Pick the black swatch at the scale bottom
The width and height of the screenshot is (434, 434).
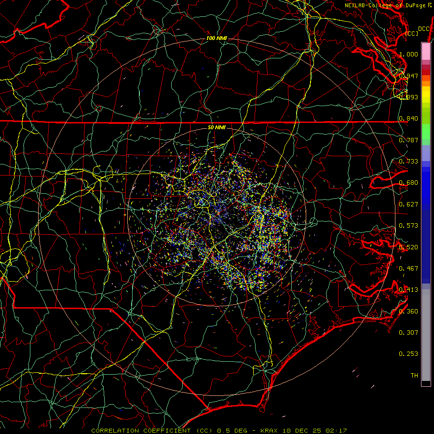tap(426, 383)
